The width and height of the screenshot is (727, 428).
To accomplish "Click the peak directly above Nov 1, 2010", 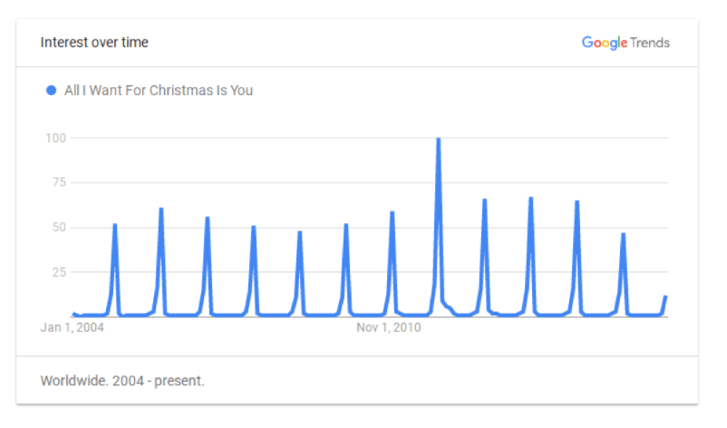I will pyautogui.click(x=393, y=213).
